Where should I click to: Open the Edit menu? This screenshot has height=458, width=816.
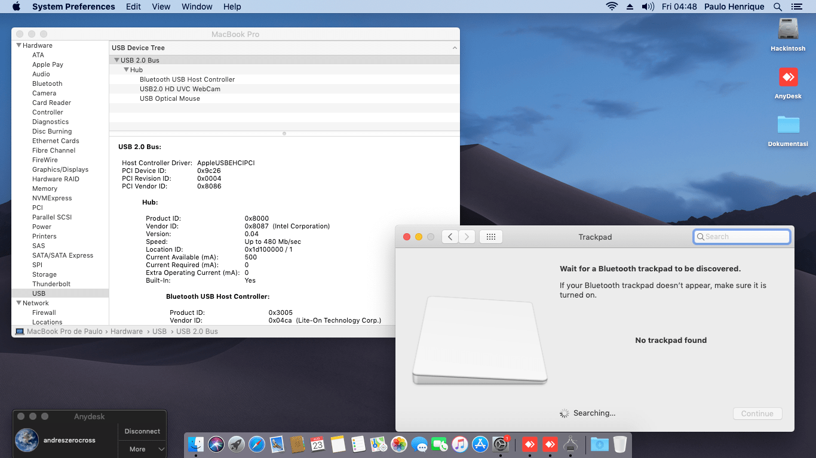pyautogui.click(x=134, y=7)
